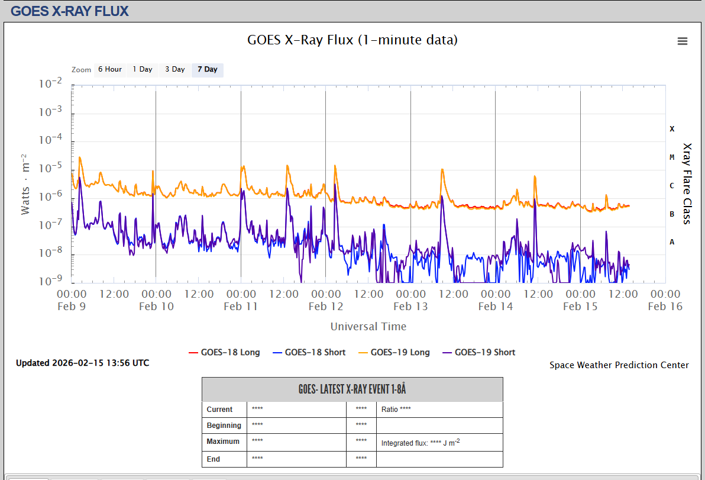Open the chart context hamburger menu

tap(682, 41)
